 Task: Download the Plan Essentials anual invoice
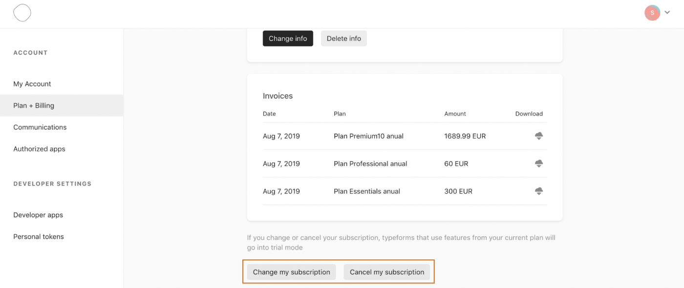click(x=539, y=191)
